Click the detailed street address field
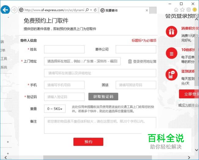 point(100,73)
